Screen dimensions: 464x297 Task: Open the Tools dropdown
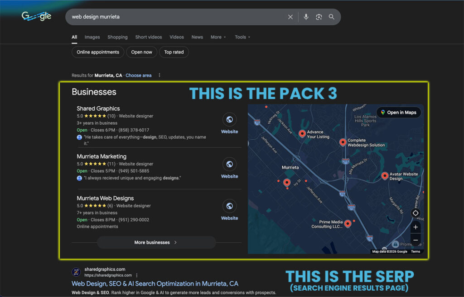(x=242, y=37)
